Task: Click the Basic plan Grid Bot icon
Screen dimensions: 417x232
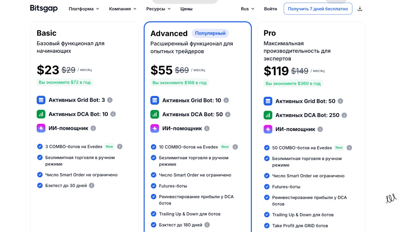Action: click(41, 100)
